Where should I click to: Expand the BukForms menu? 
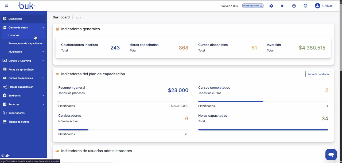[x=43, y=96]
